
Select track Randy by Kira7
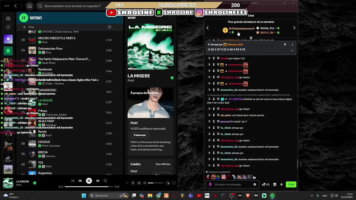pos(70,133)
